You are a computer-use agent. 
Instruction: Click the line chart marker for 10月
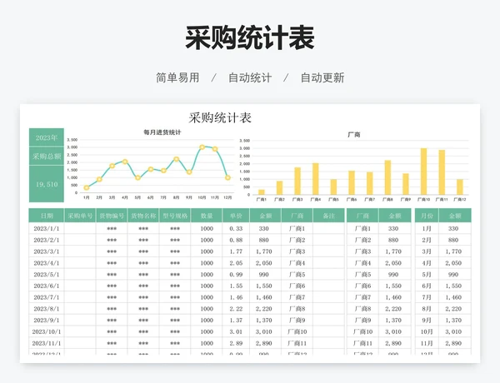pyautogui.click(x=202, y=147)
